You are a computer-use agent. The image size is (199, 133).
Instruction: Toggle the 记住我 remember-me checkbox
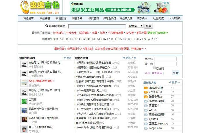tap(155, 68)
